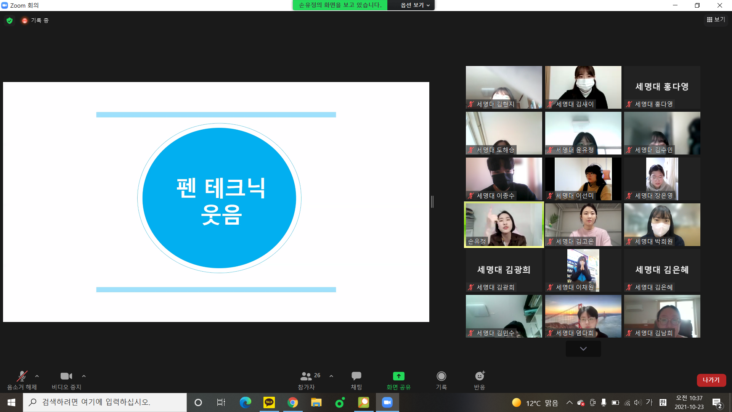
Task: Select 세명대 염다희 video tile
Action: [x=583, y=316]
